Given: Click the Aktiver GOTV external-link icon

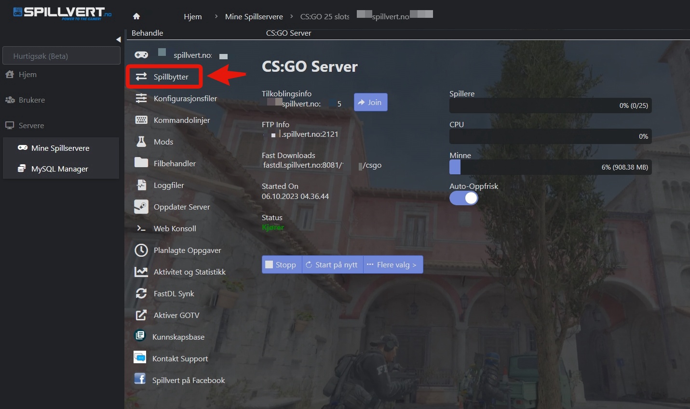Looking at the screenshot, I should coord(141,315).
